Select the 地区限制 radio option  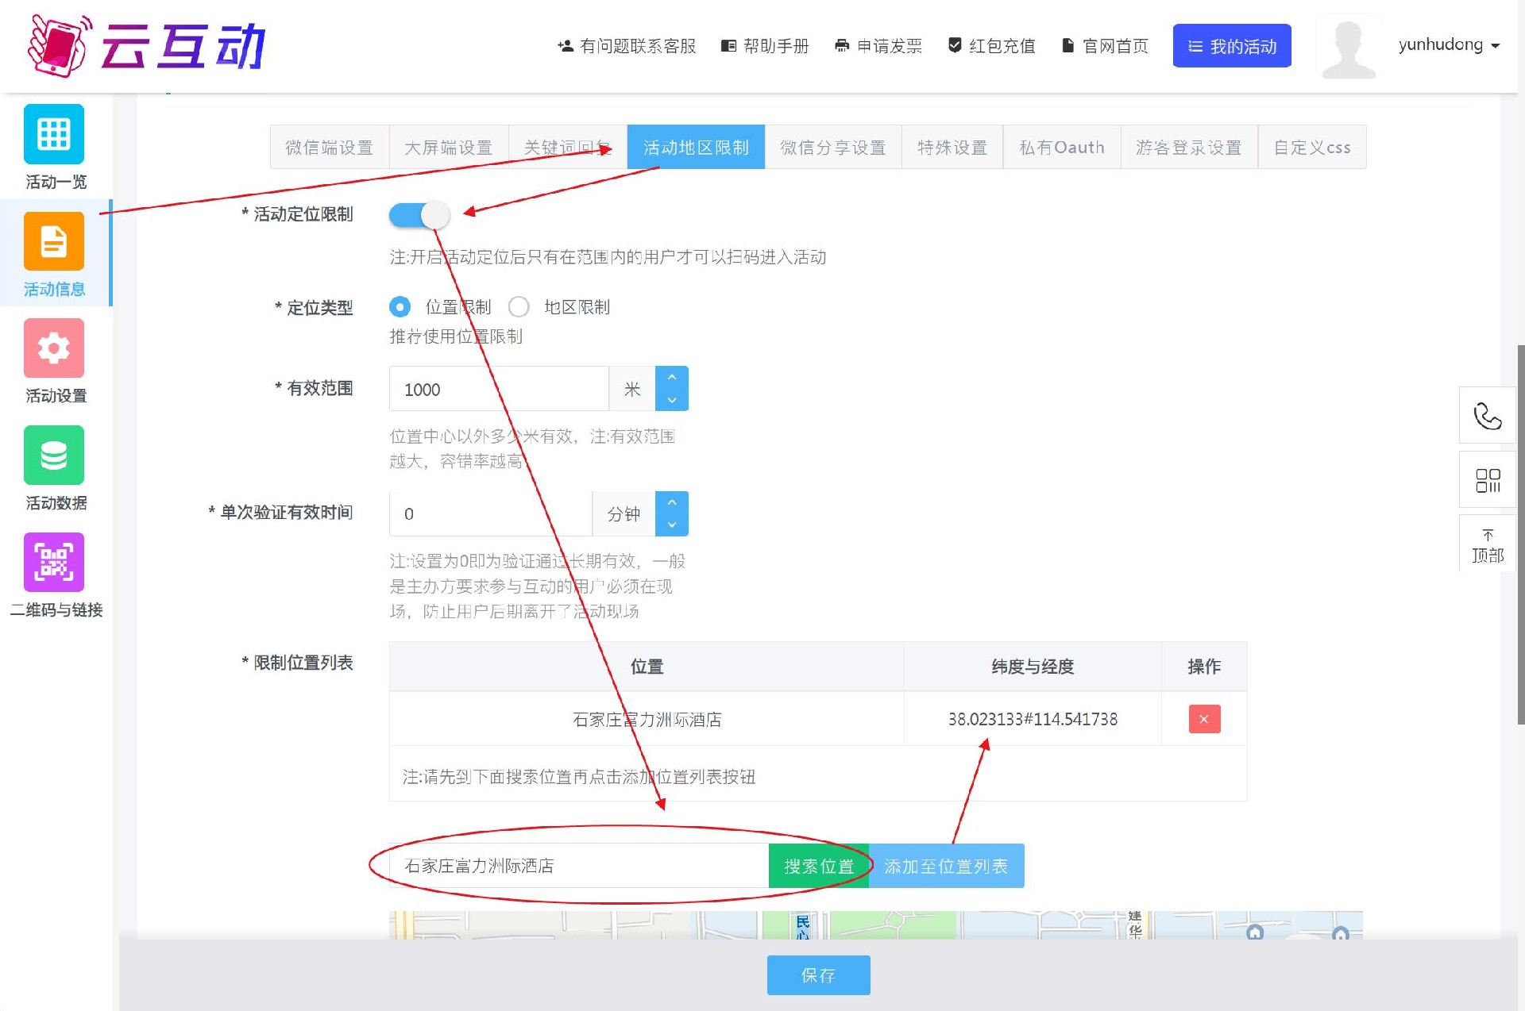(519, 307)
